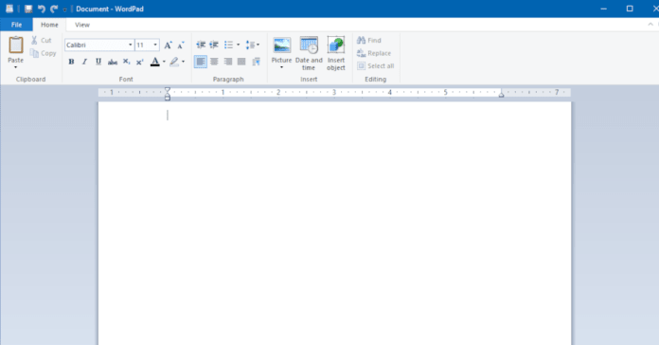Toggle underline formatting

pos(98,62)
